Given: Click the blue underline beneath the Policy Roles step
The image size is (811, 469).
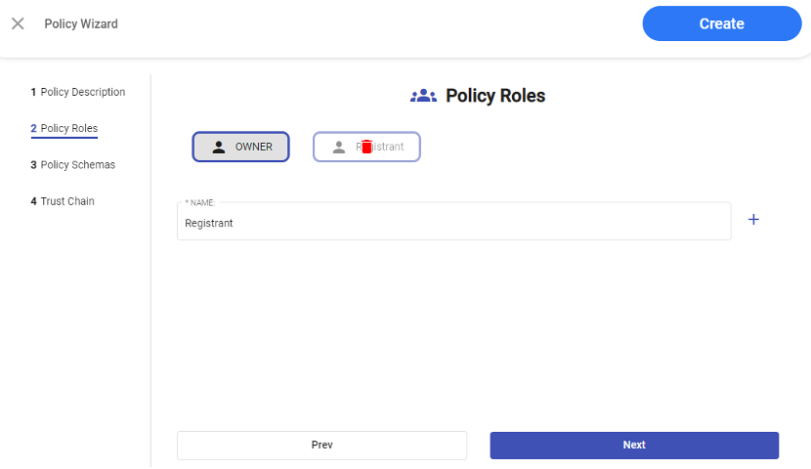Looking at the screenshot, I should click(x=64, y=139).
